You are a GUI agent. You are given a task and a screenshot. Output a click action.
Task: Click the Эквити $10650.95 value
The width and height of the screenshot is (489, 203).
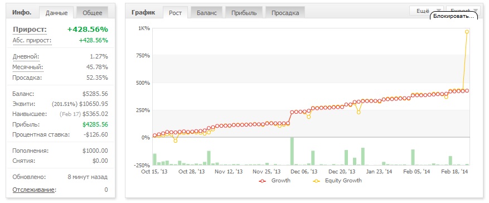94,104
